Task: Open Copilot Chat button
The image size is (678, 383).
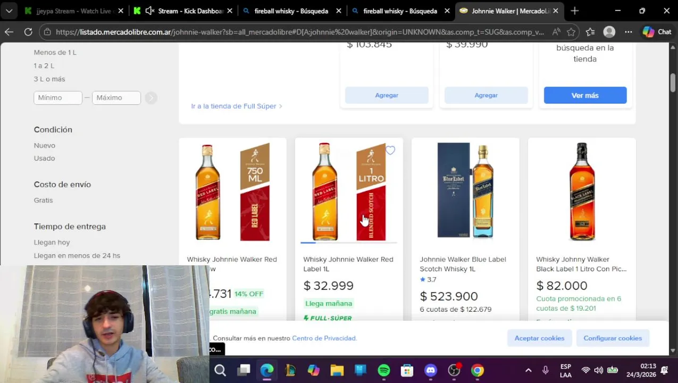Action: point(658,32)
